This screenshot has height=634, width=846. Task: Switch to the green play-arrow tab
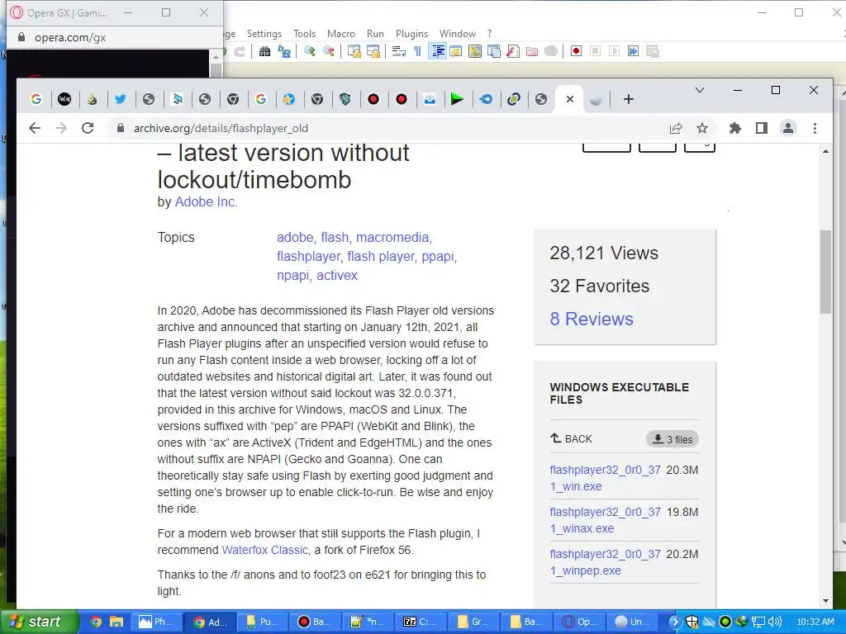[457, 99]
